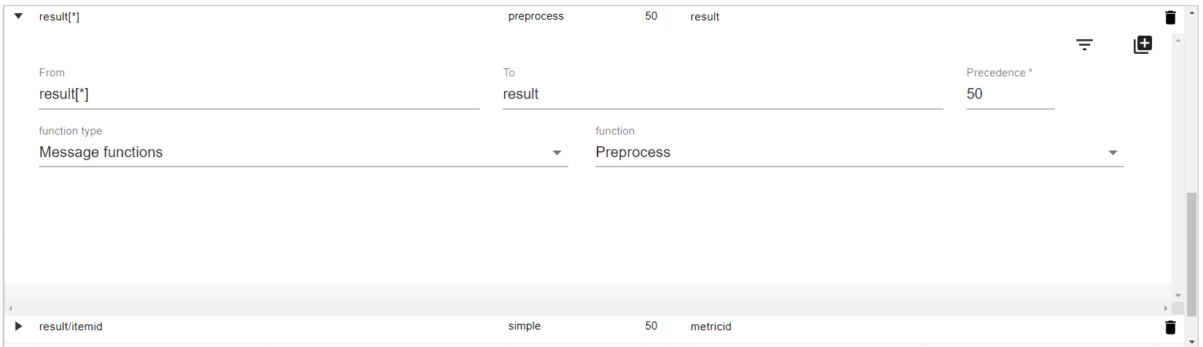Viewport: 1203px width, 347px height.
Task: Click the outer list scrollbar up arrow
Action: click(x=1192, y=12)
